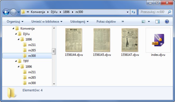The width and height of the screenshot is (175, 102).
Task: Click the 1556145.djvu file name
Action: point(102,55)
